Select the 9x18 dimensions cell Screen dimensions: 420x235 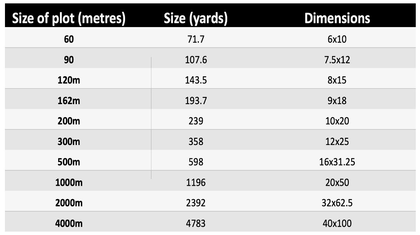point(337,101)
